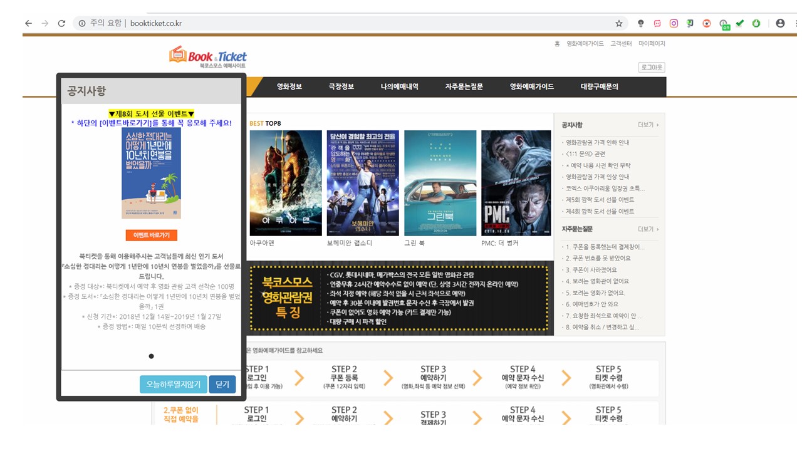This screenshot has height=451, width=802.
Task: Open FAQ 3. 쿠폰이 사라졌어요
Action: click(590, 270)
